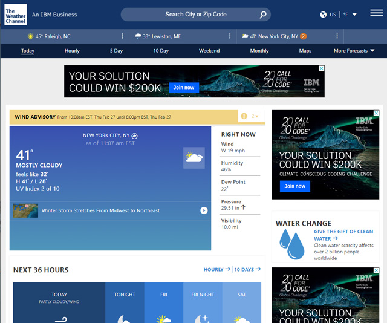Click the US region label
The image size is (387, 323).
(333, 15)
